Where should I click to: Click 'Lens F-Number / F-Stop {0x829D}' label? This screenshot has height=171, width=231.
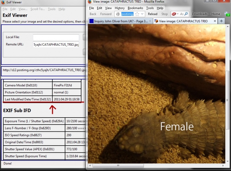pos(28,128)
